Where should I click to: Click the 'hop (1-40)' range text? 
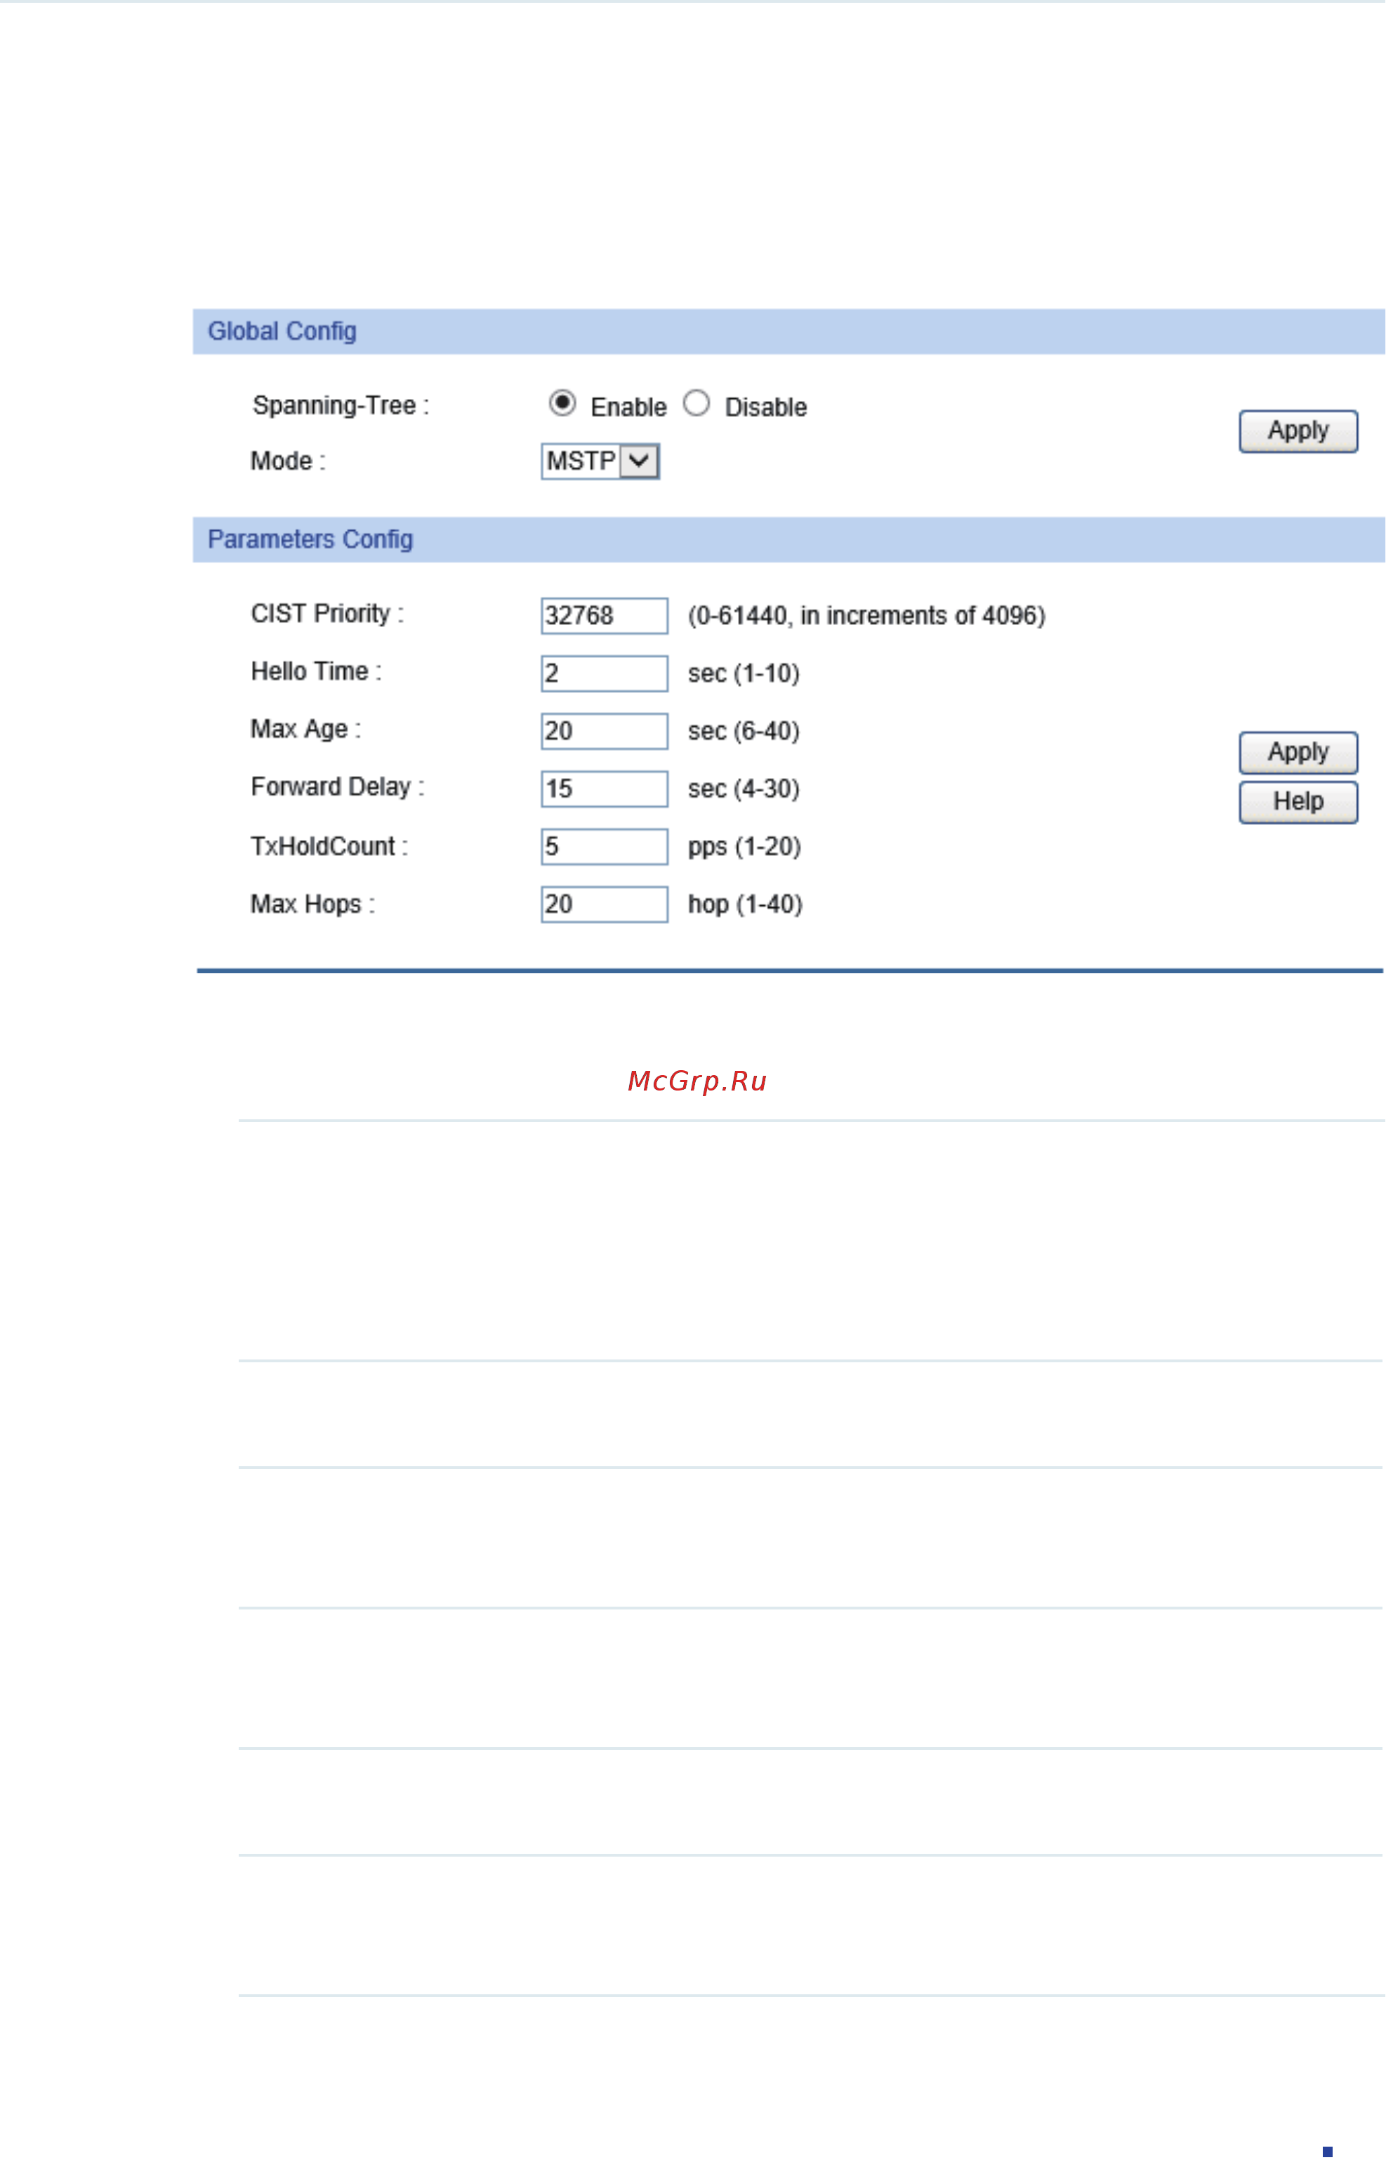(746, 905)
